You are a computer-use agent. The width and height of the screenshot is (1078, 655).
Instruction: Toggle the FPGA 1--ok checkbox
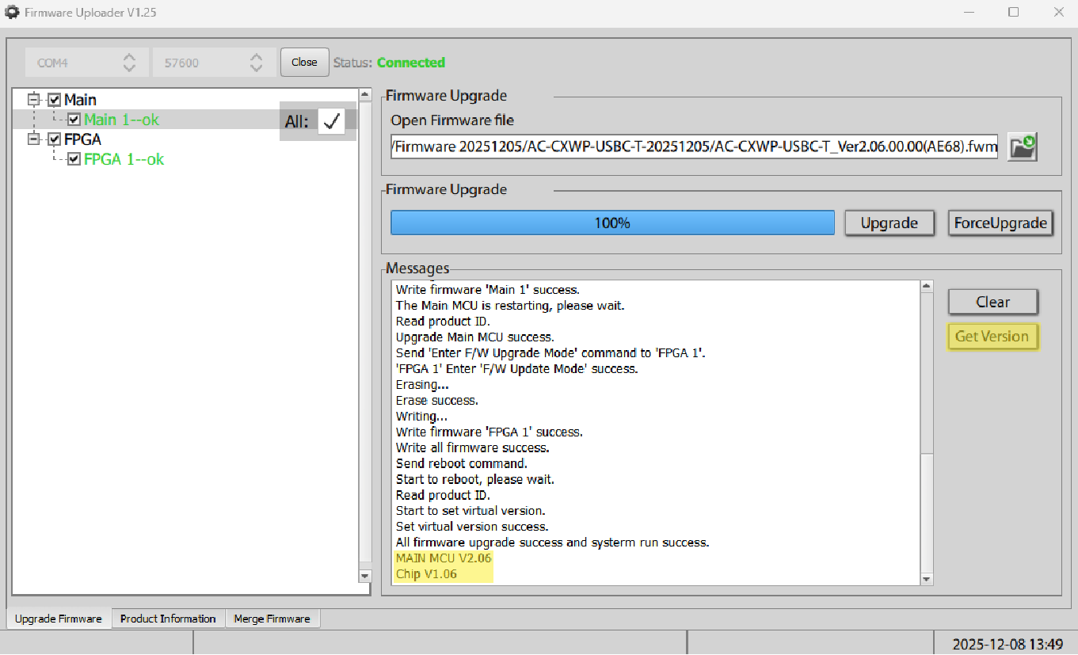point(74,159)
